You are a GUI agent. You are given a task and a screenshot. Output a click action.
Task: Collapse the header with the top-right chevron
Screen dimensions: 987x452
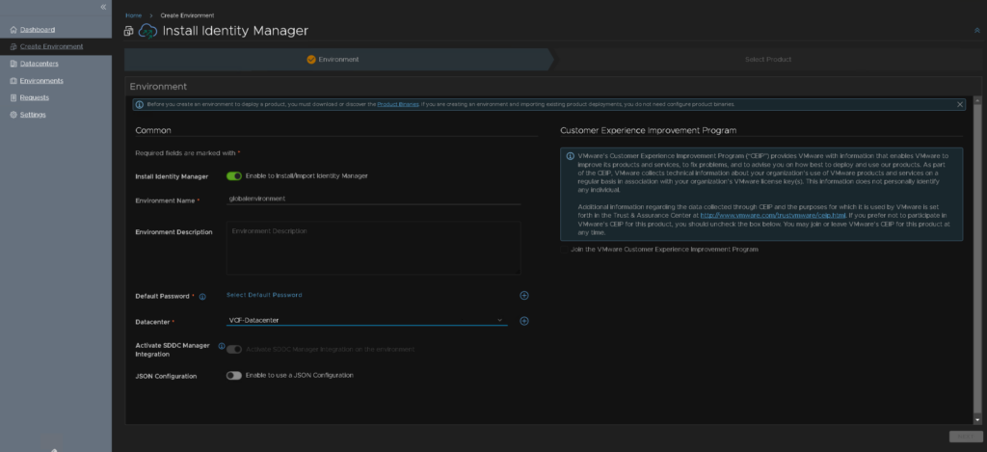977,30
